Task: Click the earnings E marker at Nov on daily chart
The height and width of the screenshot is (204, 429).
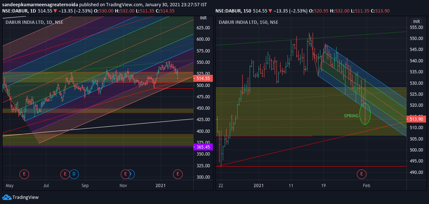Action: 125,174
